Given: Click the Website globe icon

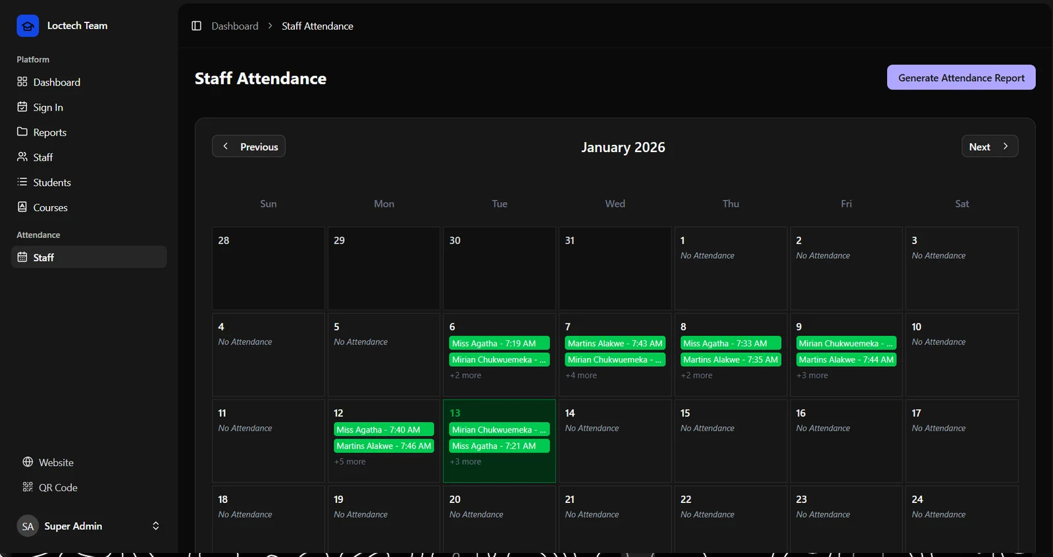Looking at the screenshot, I should [28, 462].
